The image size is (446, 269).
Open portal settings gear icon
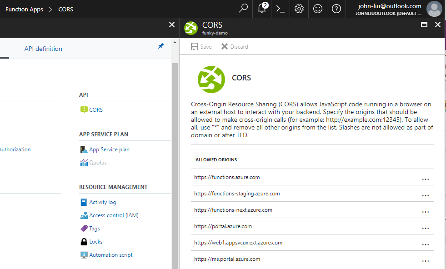coord(299,9)
